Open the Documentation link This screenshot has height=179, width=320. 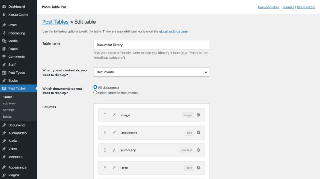pos(268,7)
